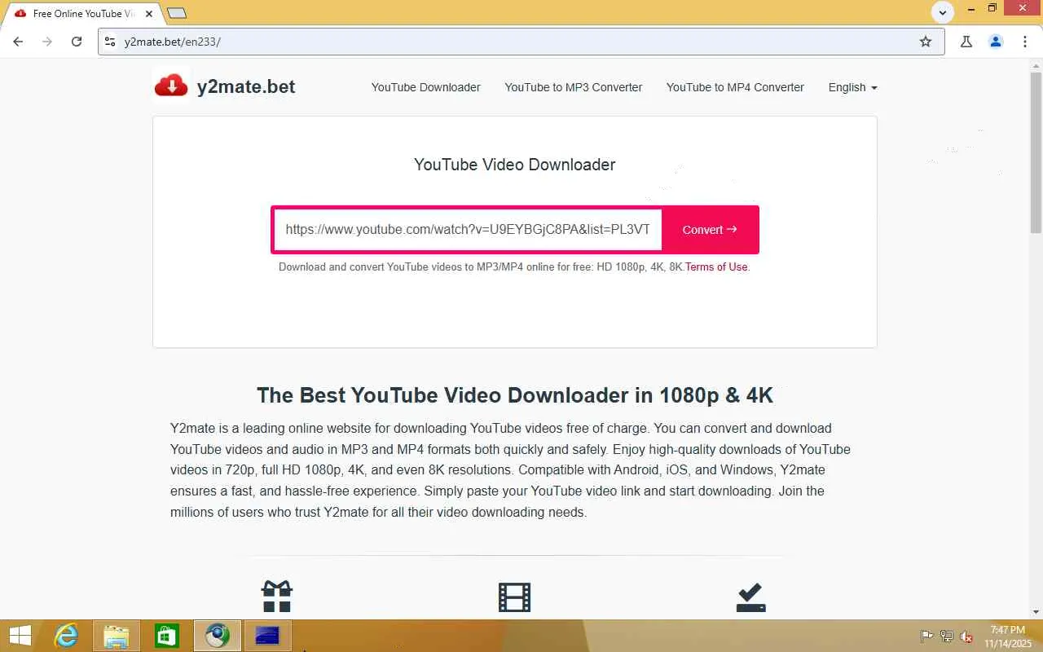Screen dimensions: 1043x652
Task: Click the scrollbar down arrow
Action: (x=1036, y=611)
